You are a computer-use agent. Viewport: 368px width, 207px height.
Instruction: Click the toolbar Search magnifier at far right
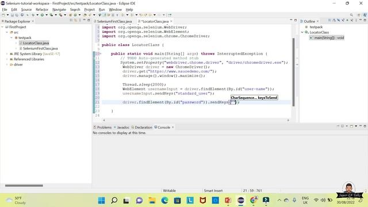click(351, 15)
